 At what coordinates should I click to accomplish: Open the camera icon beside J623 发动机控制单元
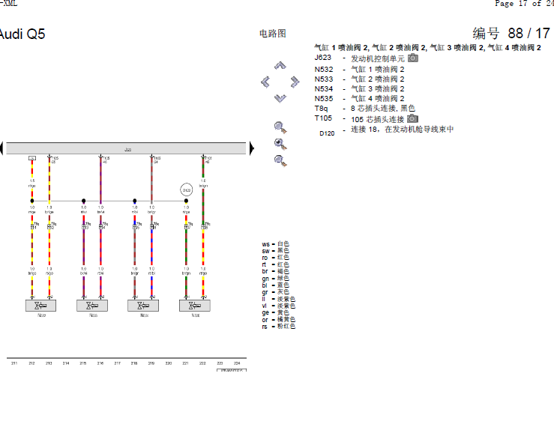coord(413,58)
